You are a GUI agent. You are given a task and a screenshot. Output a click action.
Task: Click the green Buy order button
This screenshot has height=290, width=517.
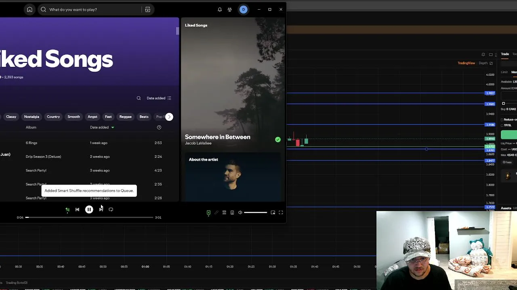point(509,135)
